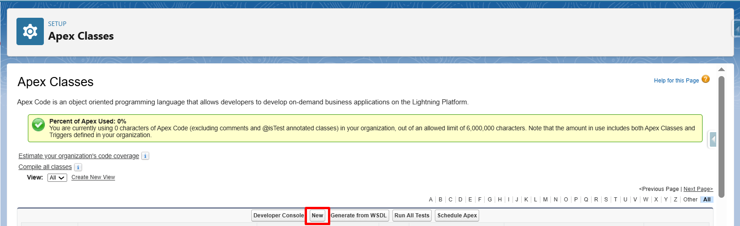740x226 pixels.
Task: Click the Generate from WSDL button
Action: [359, 216]
